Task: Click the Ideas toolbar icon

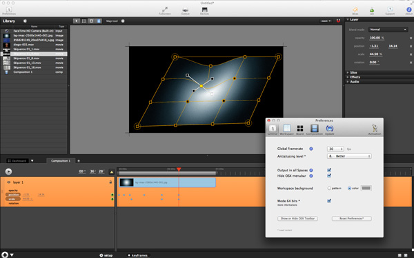Action: tap(355, 10)
